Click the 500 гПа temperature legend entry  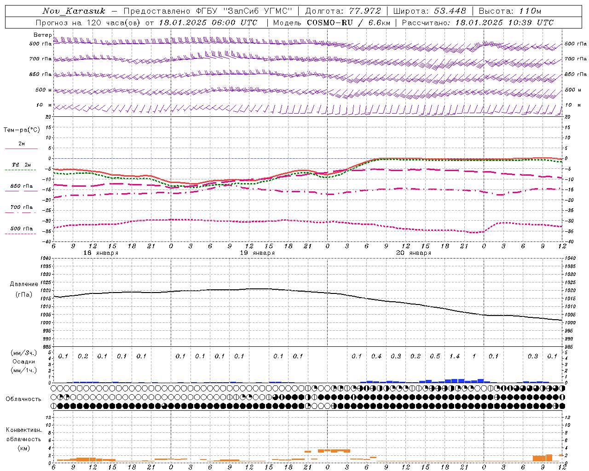tap(22, 229)
